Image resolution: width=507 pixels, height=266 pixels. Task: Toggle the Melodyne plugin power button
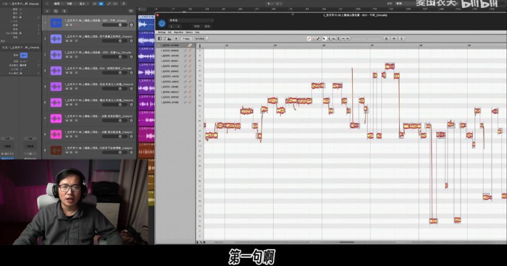click(x=162, y=23)
